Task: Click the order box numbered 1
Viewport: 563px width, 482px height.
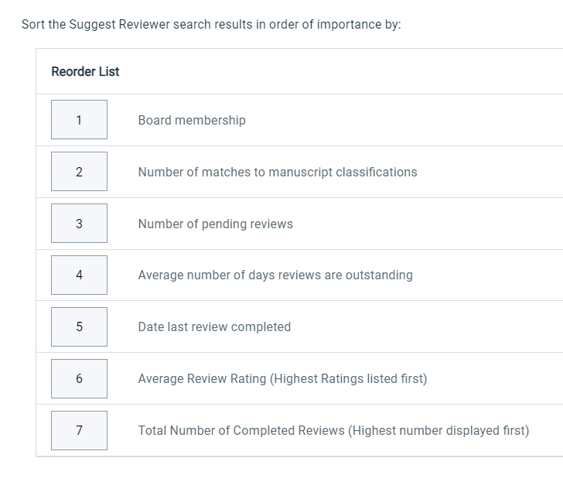Action: 79,120
